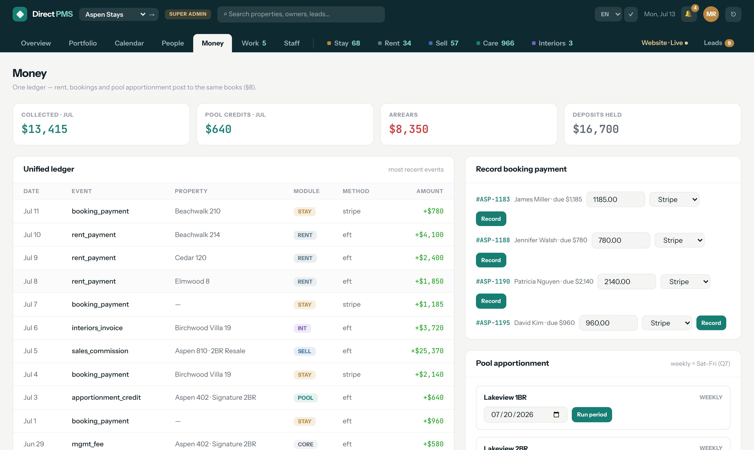This screenshot has width=754, height=450.
Task: Click the checkmark status icon
Action: [x=631, y=14]
